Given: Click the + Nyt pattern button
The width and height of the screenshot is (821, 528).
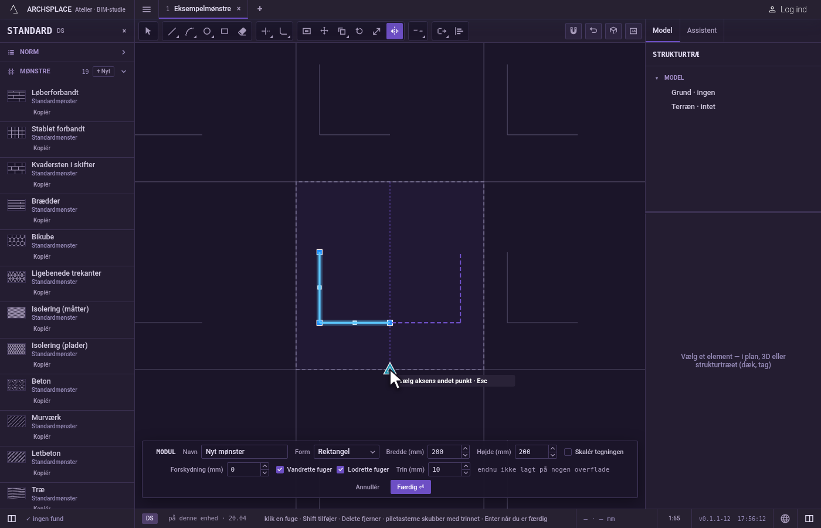Looking at the screenshot, I should pos(103,72).
